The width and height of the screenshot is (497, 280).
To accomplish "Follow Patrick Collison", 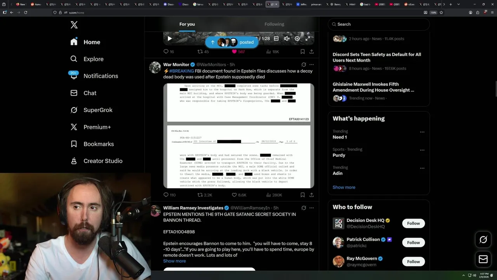I will (413, 243).
